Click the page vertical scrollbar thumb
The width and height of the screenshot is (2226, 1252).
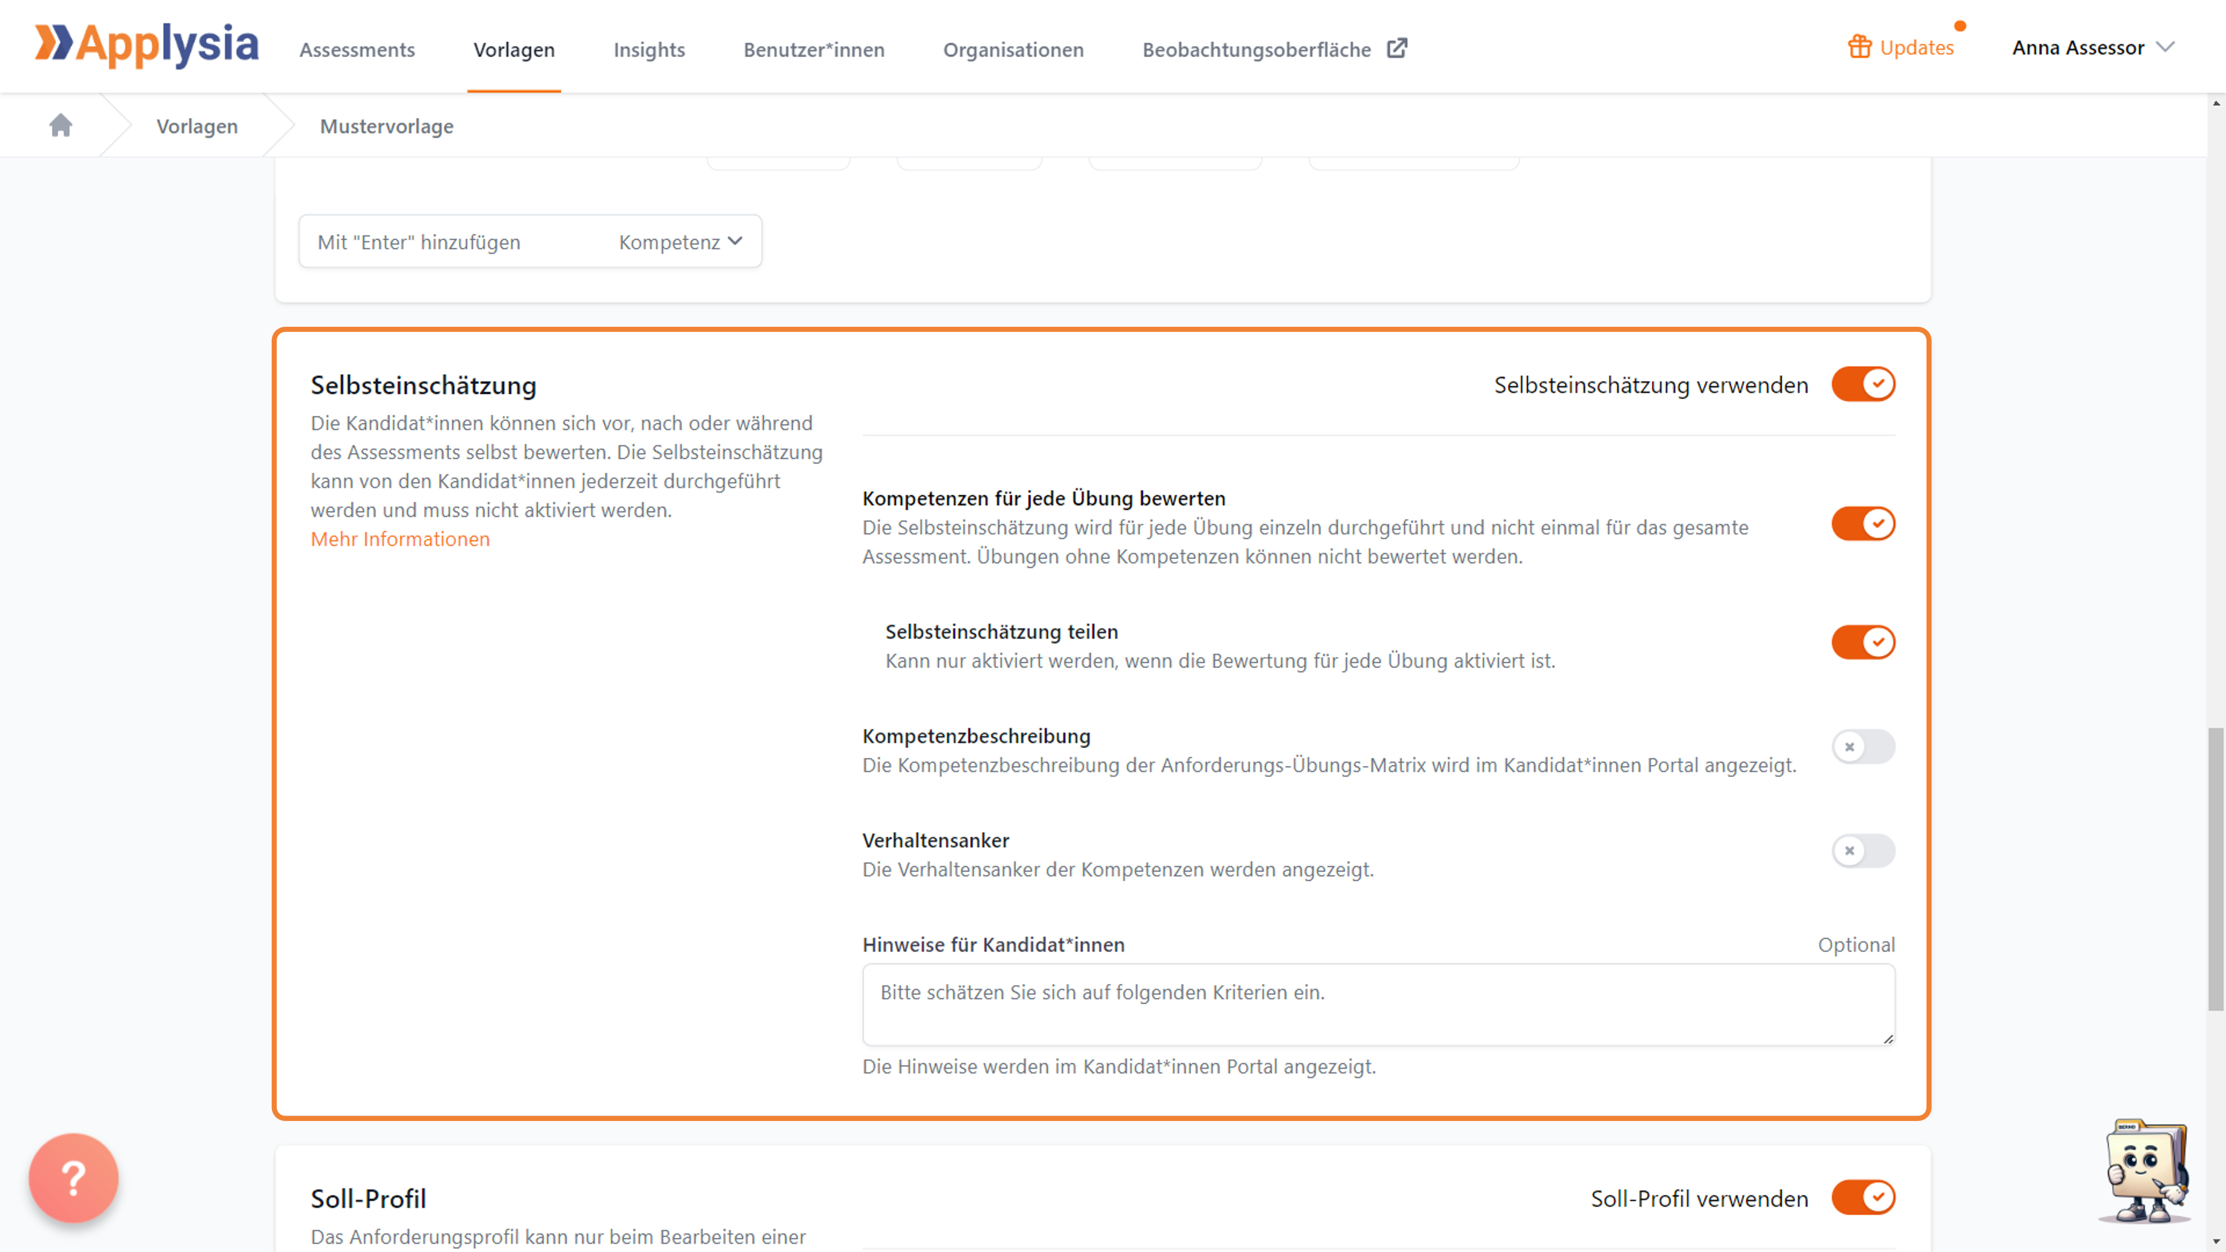2216,869
